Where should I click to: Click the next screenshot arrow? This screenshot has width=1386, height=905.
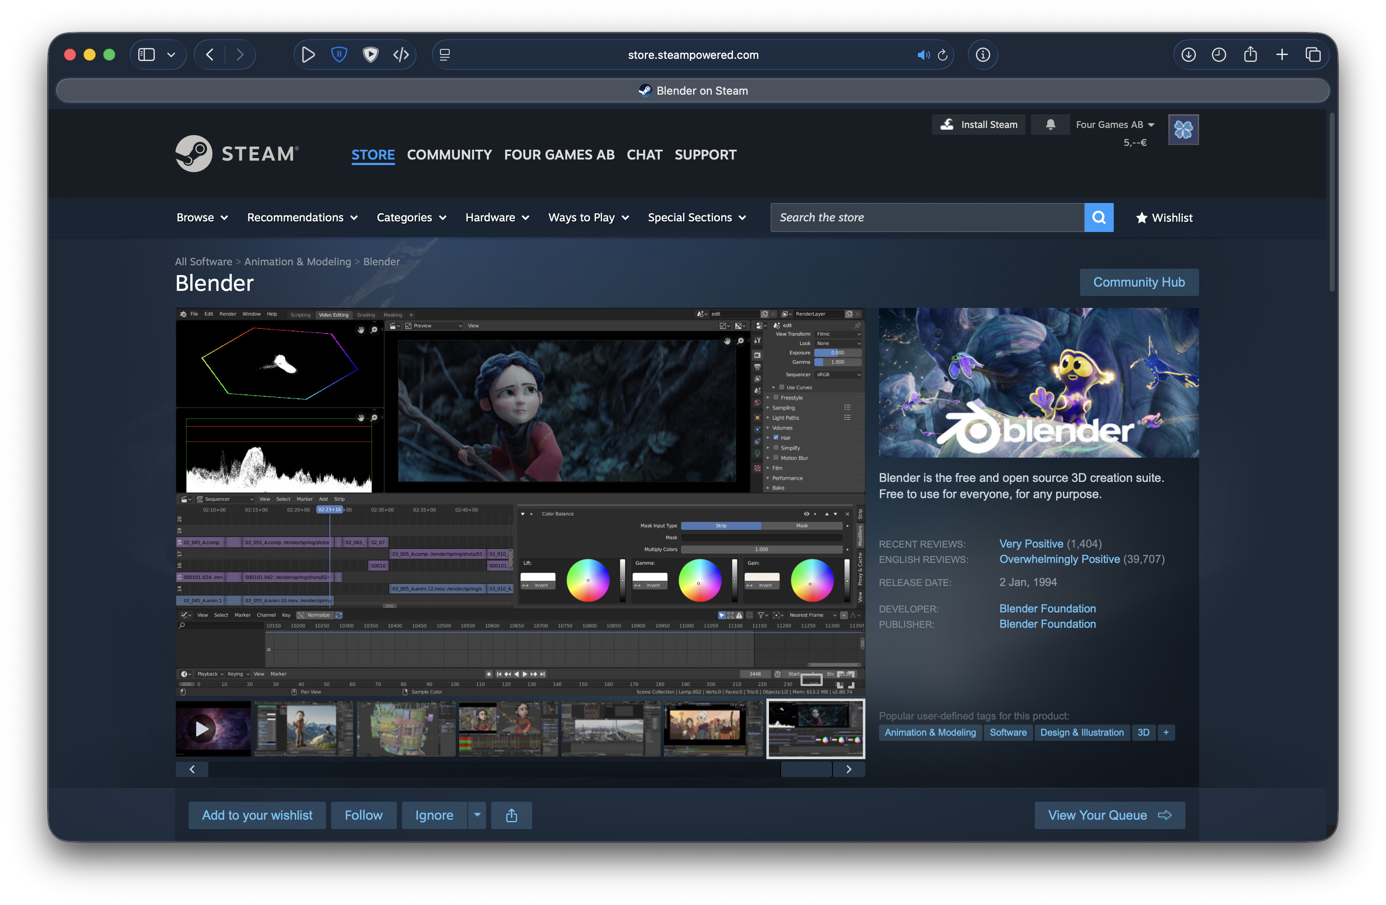pyautogui.click(x=849, y=769)
